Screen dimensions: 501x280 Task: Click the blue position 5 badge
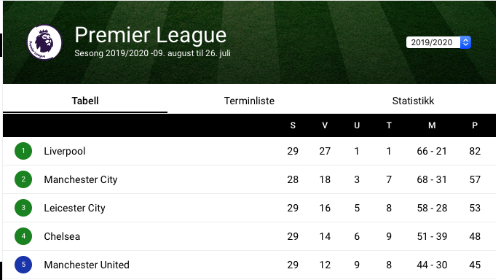click(23, 265)
